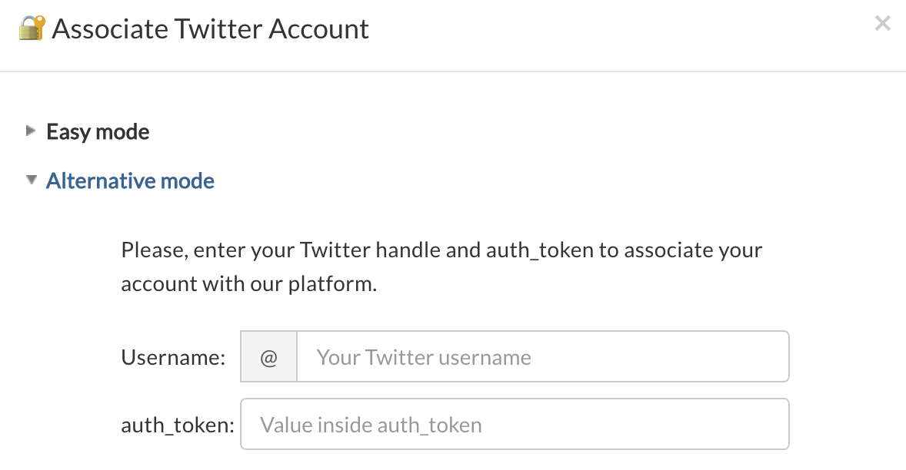Focus the Your Twitter username field
The width and height of the screenshot is (906, 470).
543,356
